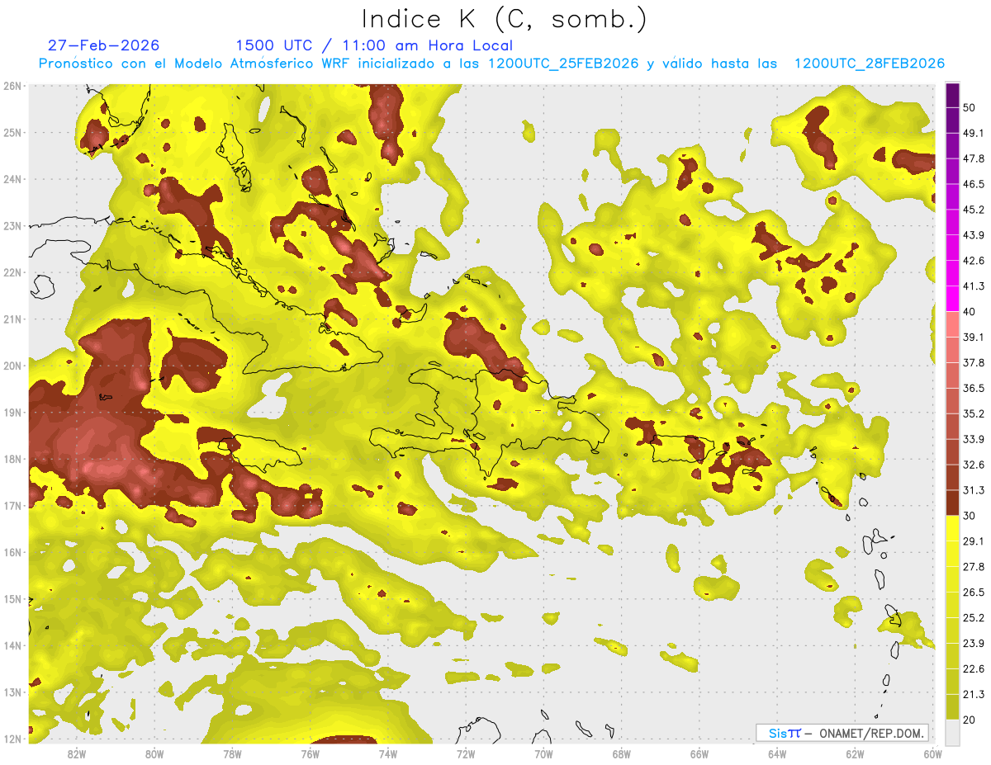Click the color bar value "37.8"

[x=974, y=362]
